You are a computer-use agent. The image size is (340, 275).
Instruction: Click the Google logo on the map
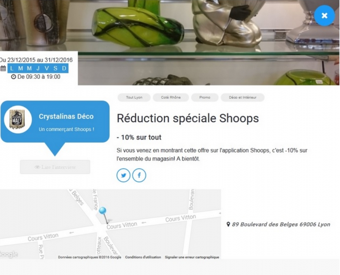[x=9, y=254]
